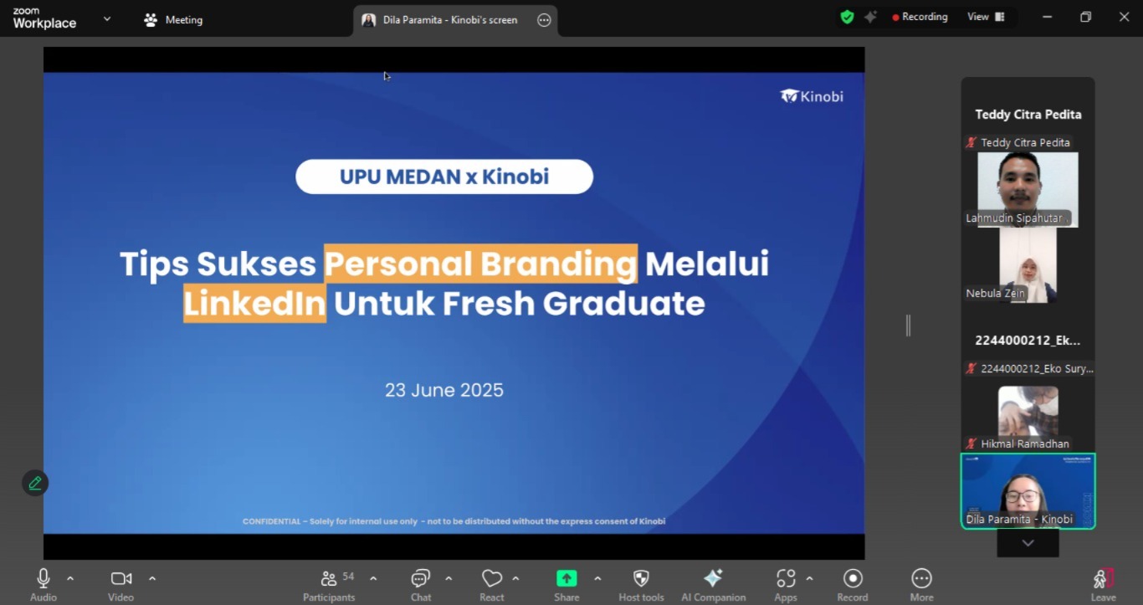Viewport: 1143px width, 605px height.
Task: Click the annotation pencil icon
Action: pyautogui.click(x=35, y=483)
